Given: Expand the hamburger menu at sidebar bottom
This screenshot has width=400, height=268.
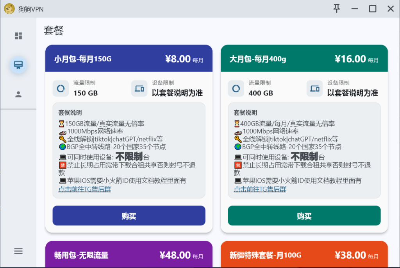Looking at the screenshot, I should (x=18, y=251).
